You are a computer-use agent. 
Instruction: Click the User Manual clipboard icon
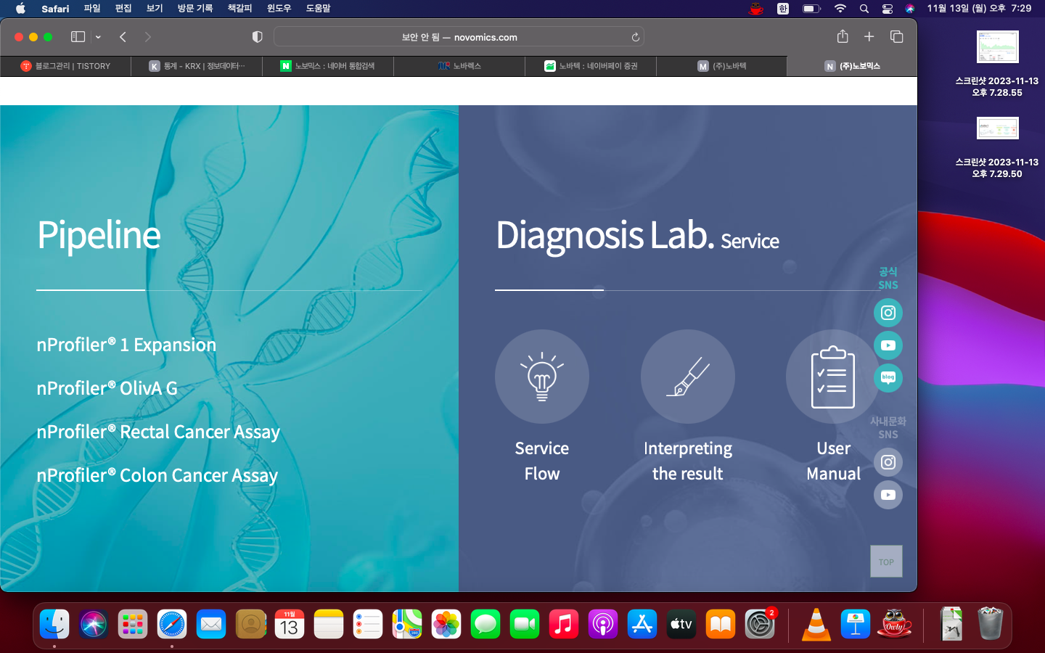[x=833, y=377]
